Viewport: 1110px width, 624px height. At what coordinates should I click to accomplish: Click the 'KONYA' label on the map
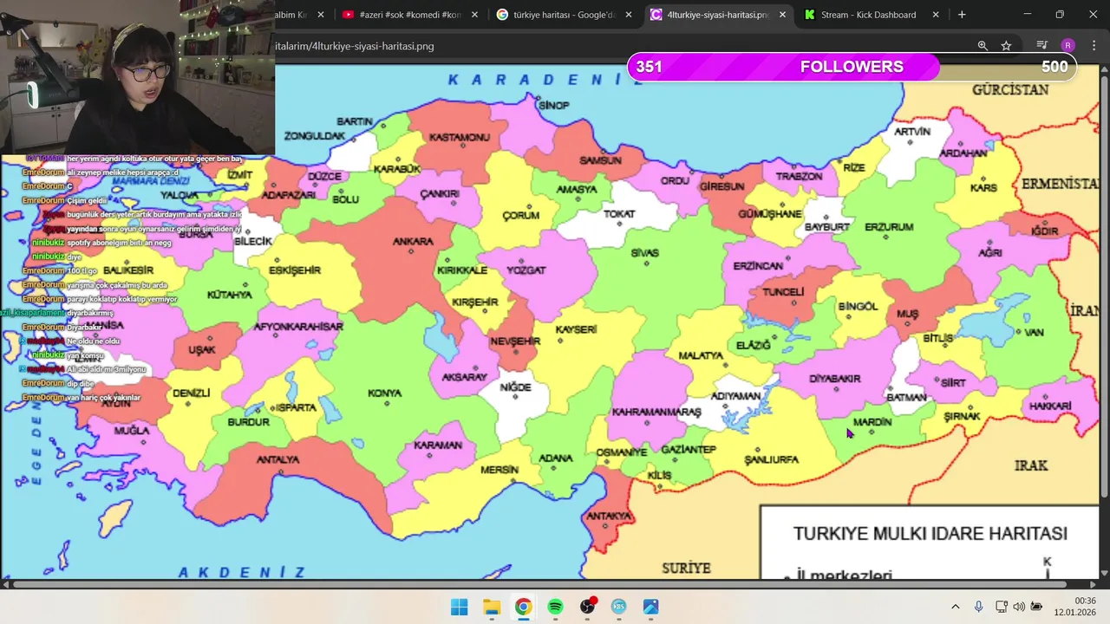pyautogui.click(x=384, y=393)
